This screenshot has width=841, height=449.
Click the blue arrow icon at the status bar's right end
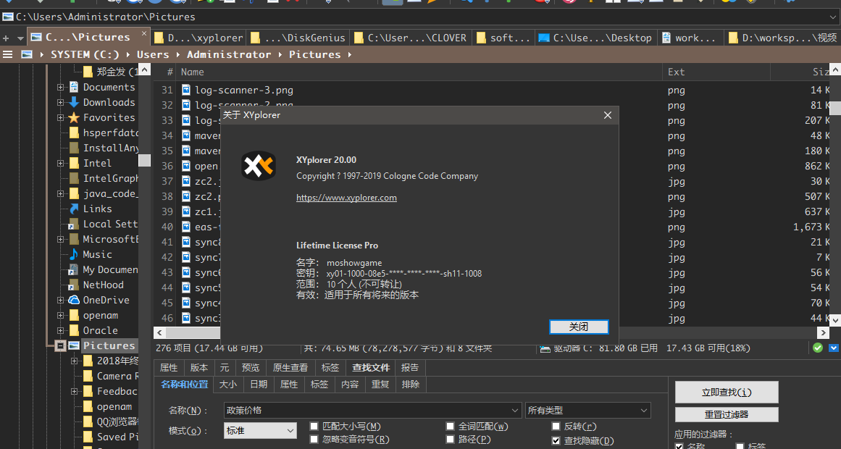click(x=834, y=348)
